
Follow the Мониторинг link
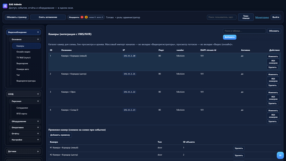(x=262, y=17)
